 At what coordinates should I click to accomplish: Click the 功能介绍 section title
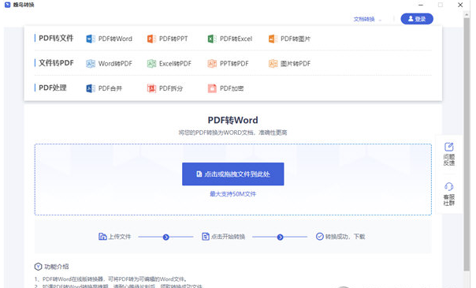(57, 267)
